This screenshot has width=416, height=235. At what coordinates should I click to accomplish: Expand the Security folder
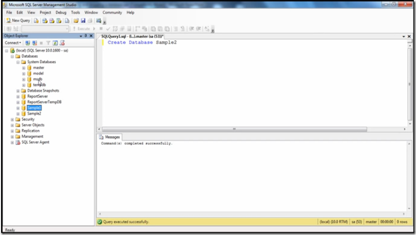click(x=12, y=119)
